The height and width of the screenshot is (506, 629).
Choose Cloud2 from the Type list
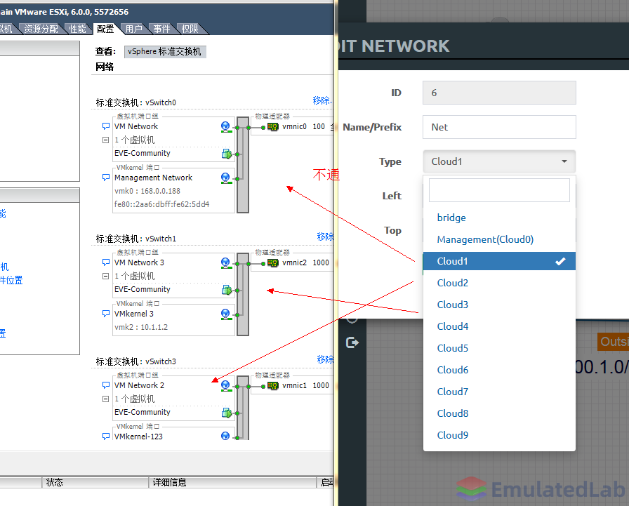pyautogui.click(x=499, y=283)
